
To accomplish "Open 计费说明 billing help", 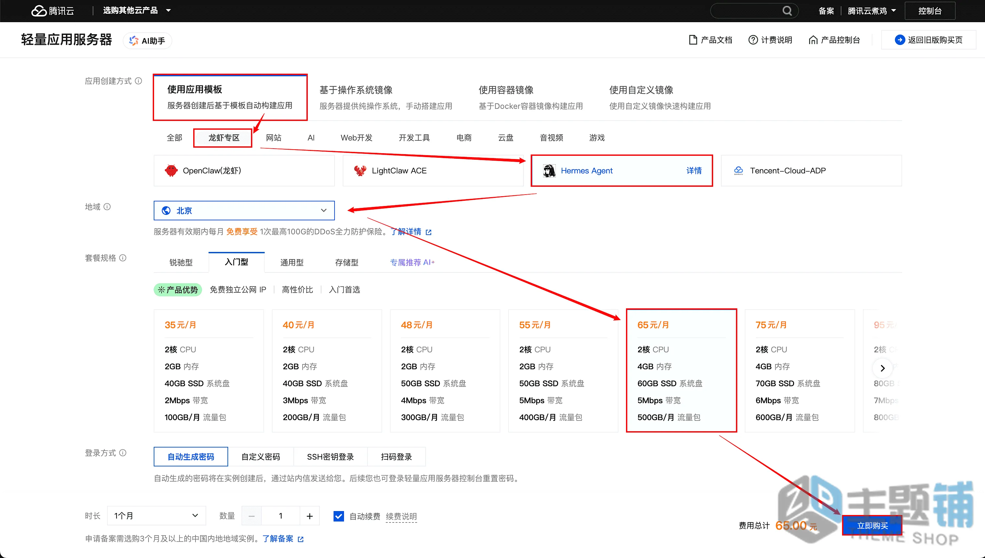I will point(770,40).
